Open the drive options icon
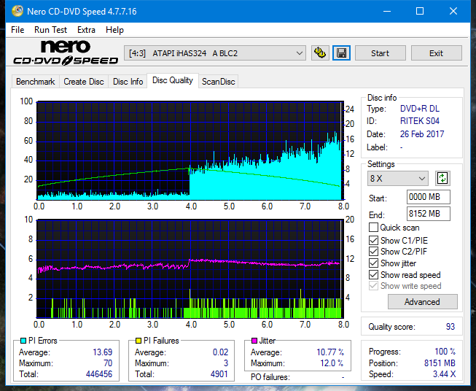The width and height of the screenshot is (476, 391). [320, 53]
